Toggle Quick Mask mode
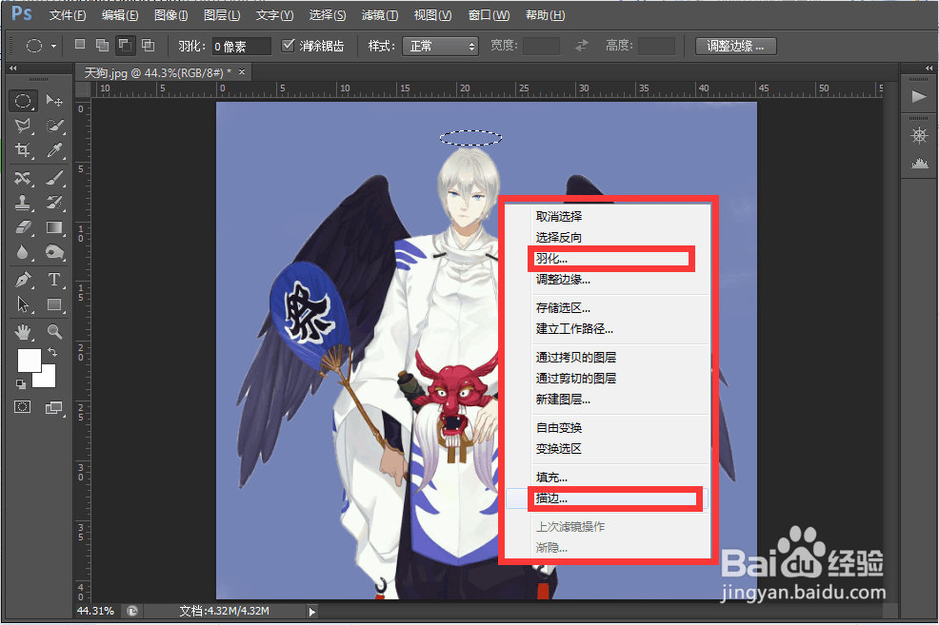Image resolution: width=939 pixels, height=625 pixels. pos(23,407)
